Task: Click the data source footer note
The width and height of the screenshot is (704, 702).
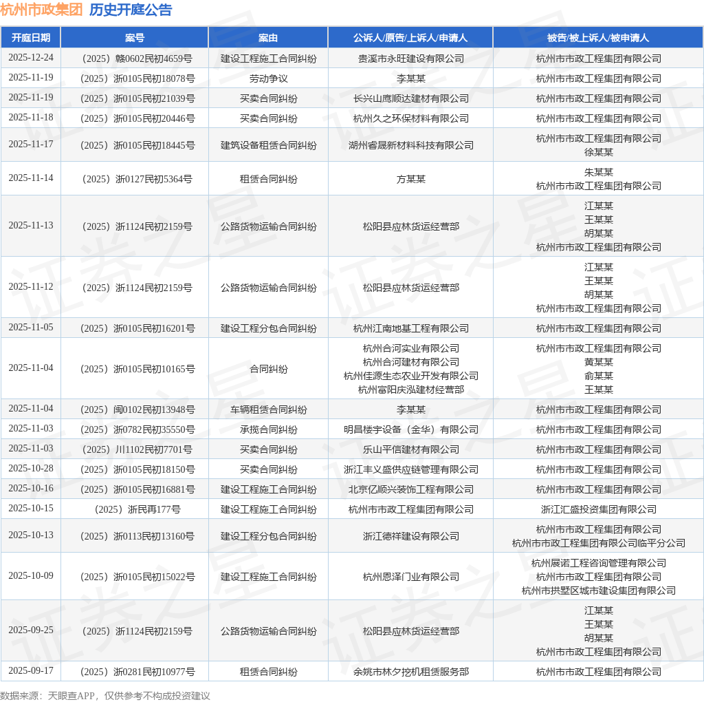Action: tap(105, 696)
